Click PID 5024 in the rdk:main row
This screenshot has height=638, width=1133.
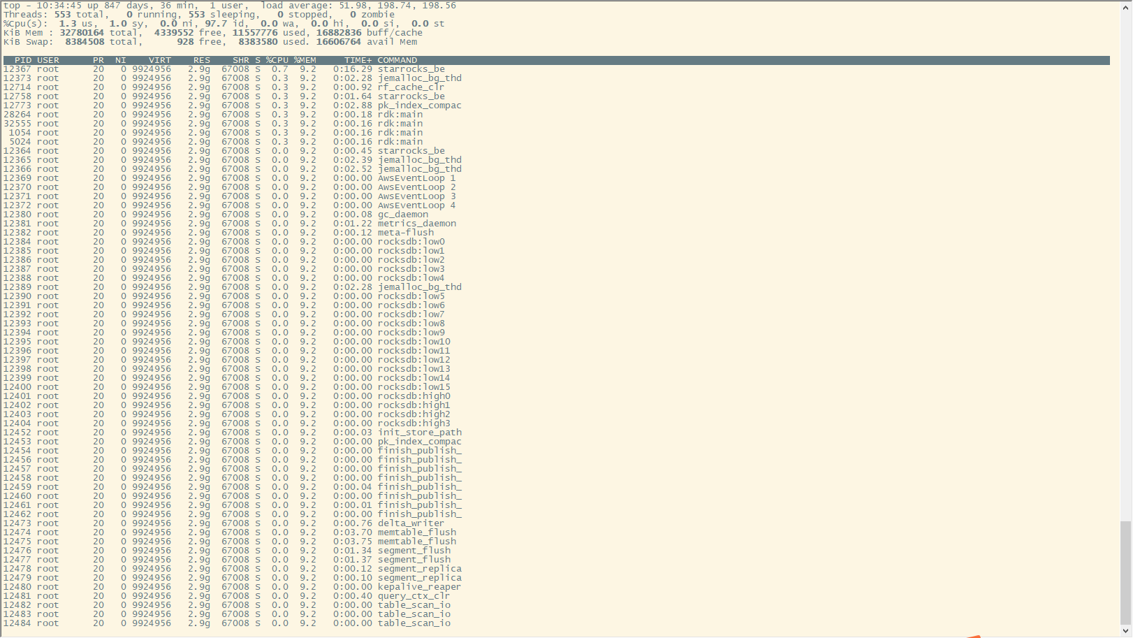pyautogui.click(x=20, y=142)
